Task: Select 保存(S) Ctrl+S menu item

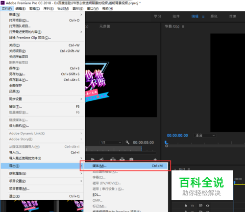Action: click(x=43, y=68)
